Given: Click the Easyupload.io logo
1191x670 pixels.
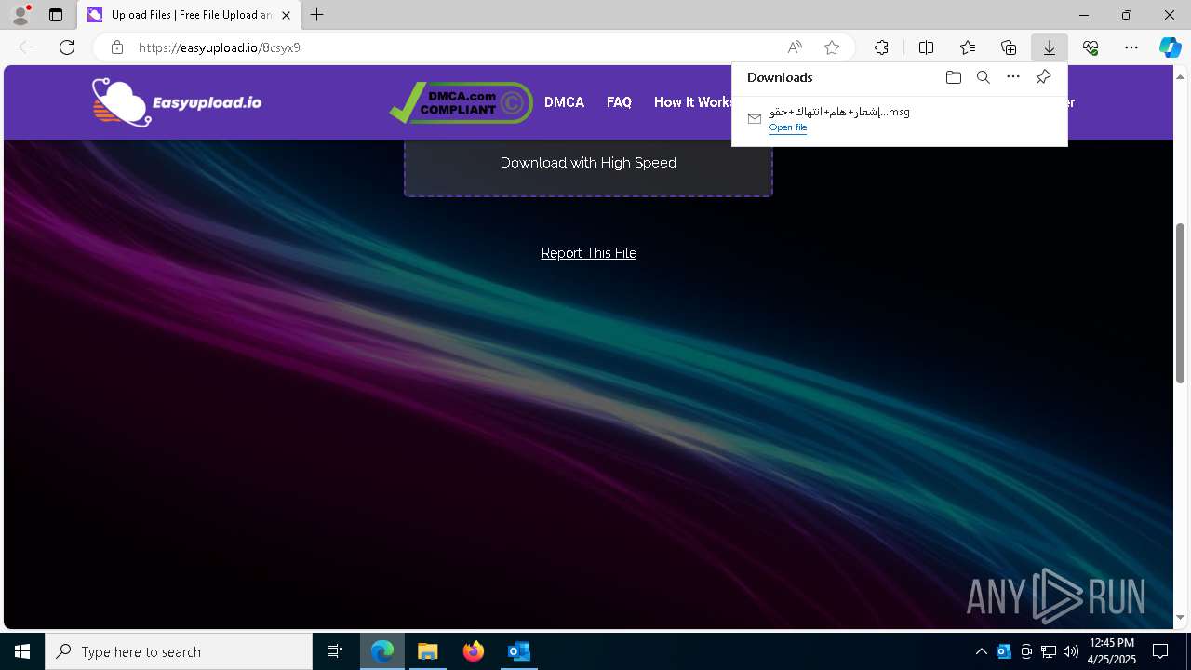Looking at the screenshot, I should (177, 102).
